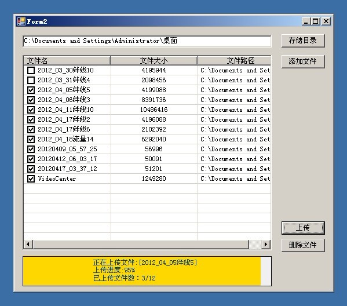Click the 文件路径 column header
The height and width of the screenshot is (306, 347).
click(x=234, y=60)
